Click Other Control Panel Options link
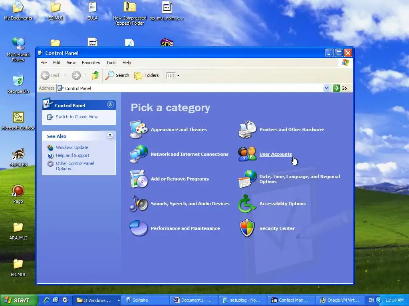Image resolution: width=409 pixels, height=306 pixels. click(75, 166)
